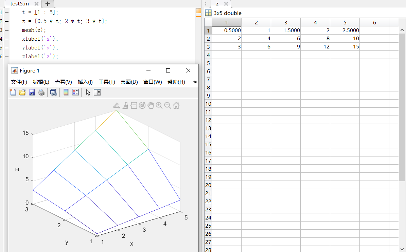Select cell with value 15

tap(345, 46)
